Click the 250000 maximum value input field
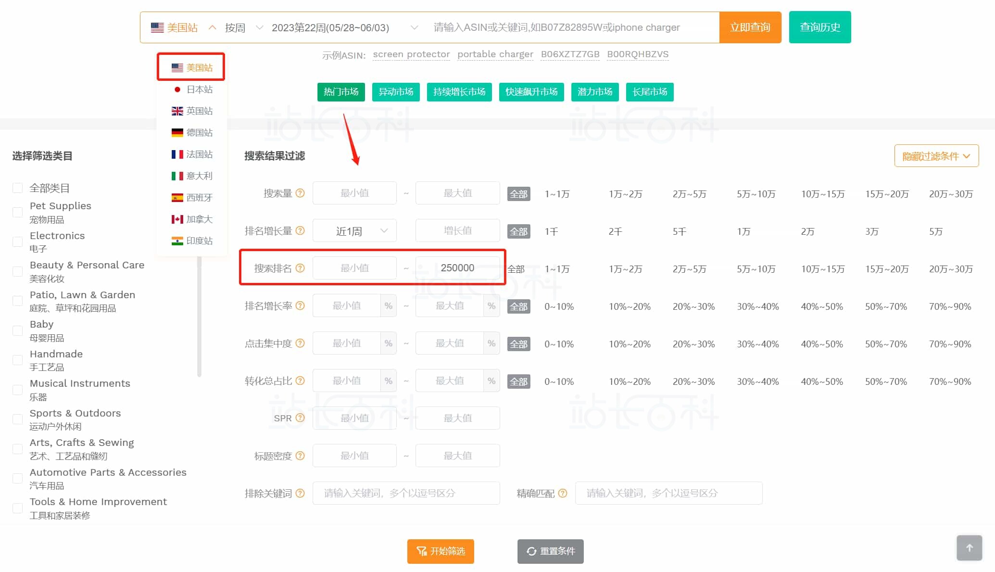Viewport: 995px width, 572px height. [x=457, y=267]
